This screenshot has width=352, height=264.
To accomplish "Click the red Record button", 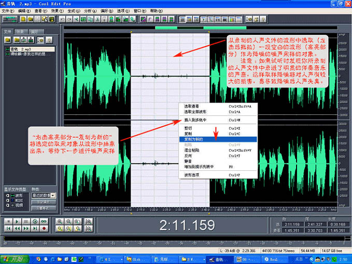I will click(44, 229).
